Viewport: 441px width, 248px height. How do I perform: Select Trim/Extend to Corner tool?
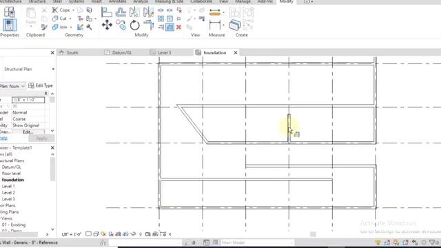coord(149,25)
